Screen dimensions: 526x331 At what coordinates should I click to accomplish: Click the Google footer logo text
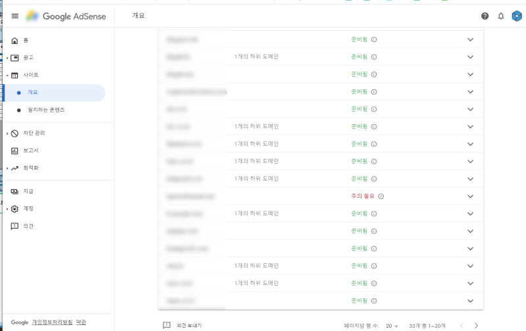point(20,322)
